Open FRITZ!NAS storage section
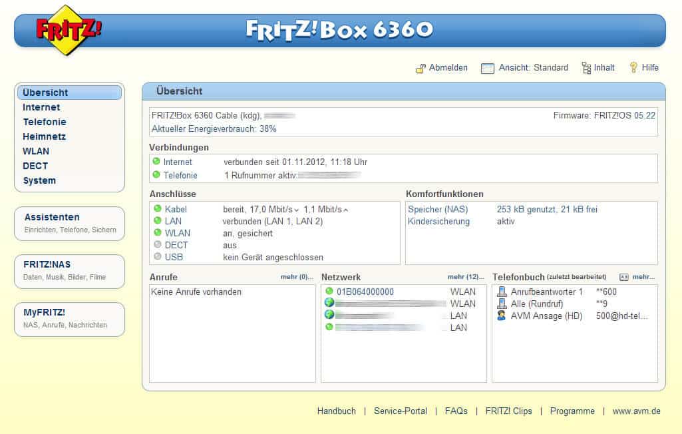 click(x=70, y=271)
